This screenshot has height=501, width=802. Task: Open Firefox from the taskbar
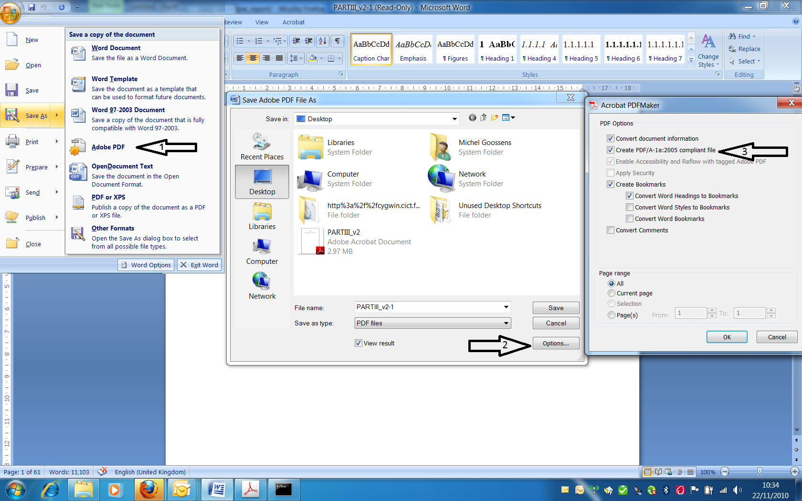[x=148, y=489]
